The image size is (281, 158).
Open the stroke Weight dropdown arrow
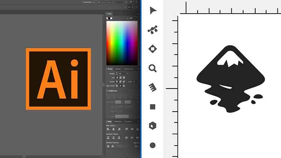(127, 73)
